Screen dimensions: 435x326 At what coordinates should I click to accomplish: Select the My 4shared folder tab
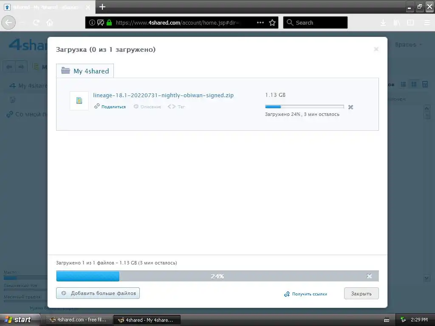click(x=85, y=71)
